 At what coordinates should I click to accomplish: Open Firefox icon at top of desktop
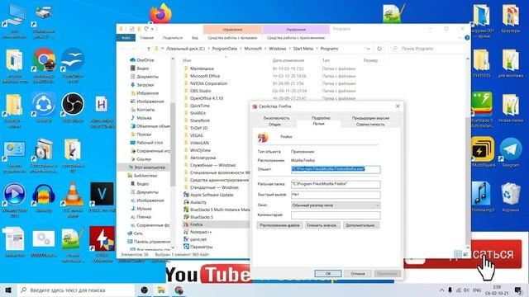coord(160,13)
